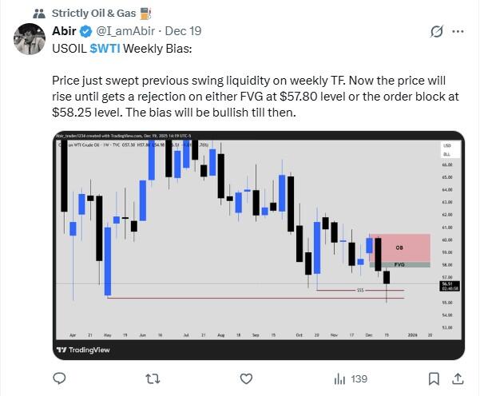This screenshot has height=396, width=480.
Task: Expand the three-dot More options menu
Action: click(x=458, y=33)
